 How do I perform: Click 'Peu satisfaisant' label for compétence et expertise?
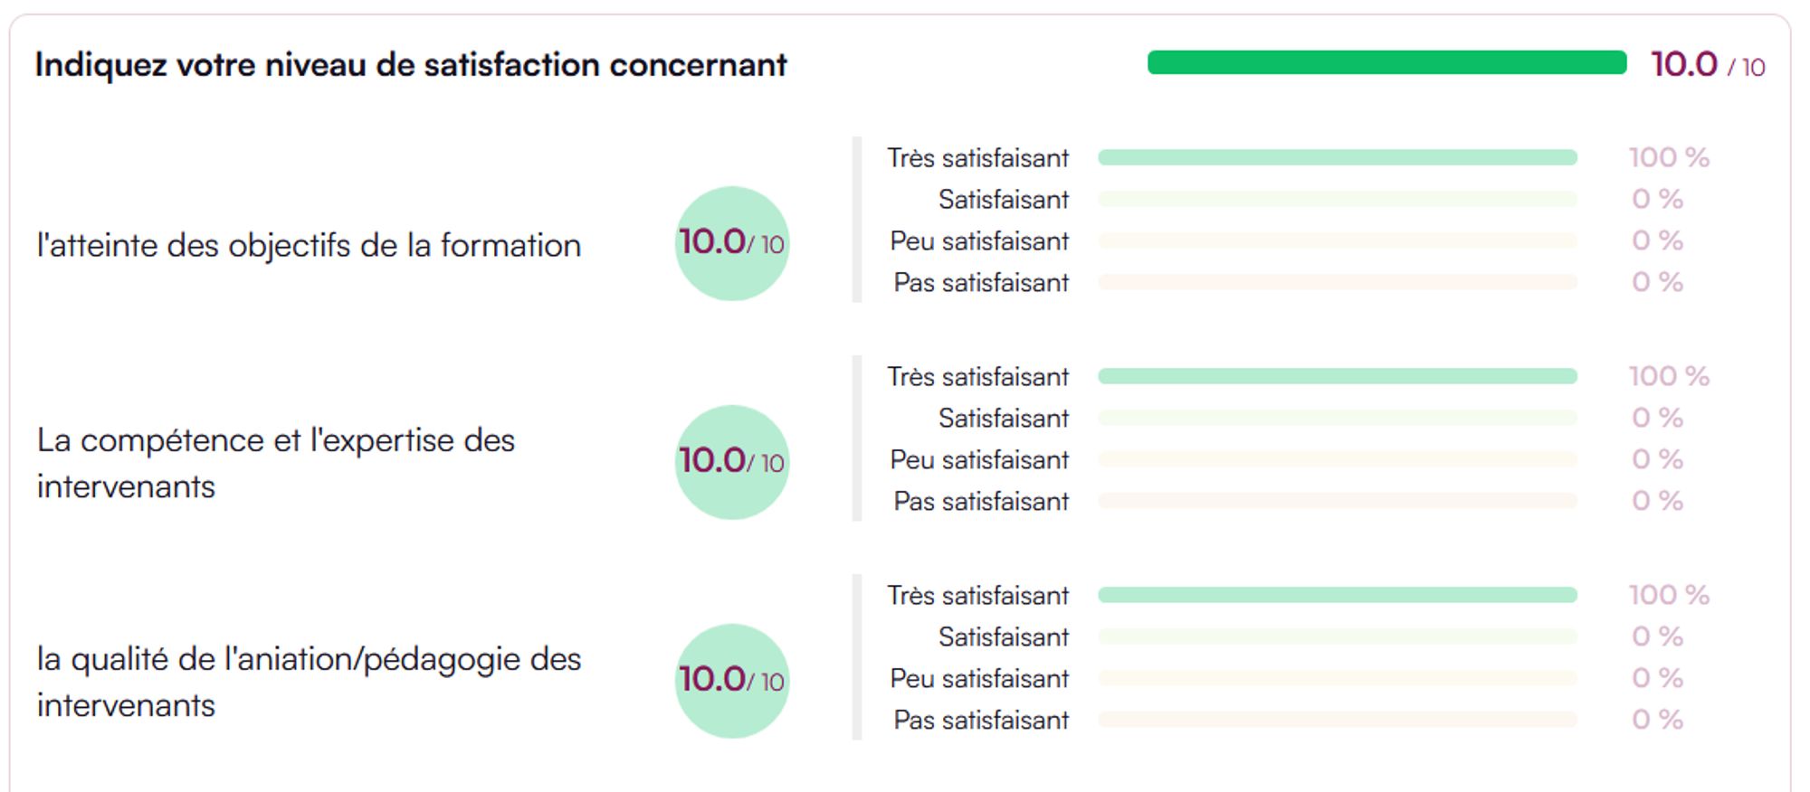pyautogui.click(x=979, y=460)
